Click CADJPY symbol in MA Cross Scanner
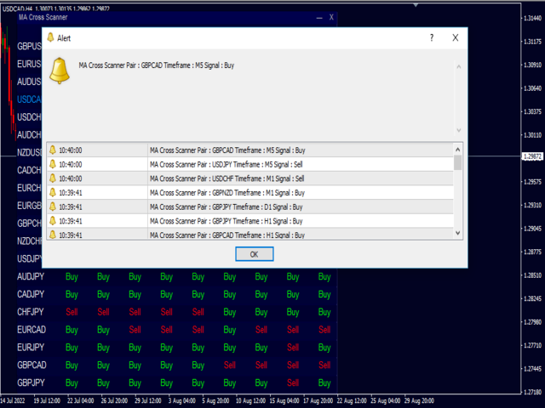Image resolution: width=545 pixels, height=408 pixels. pyautogui.click(x=31, y=294)
